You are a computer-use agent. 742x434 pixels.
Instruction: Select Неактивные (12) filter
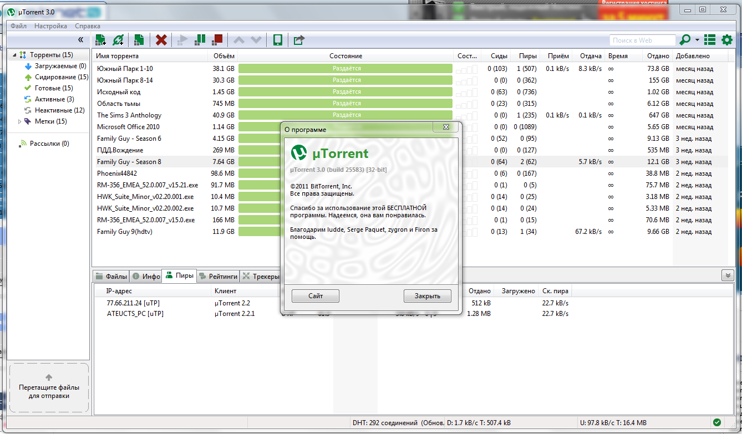[54, 110]
